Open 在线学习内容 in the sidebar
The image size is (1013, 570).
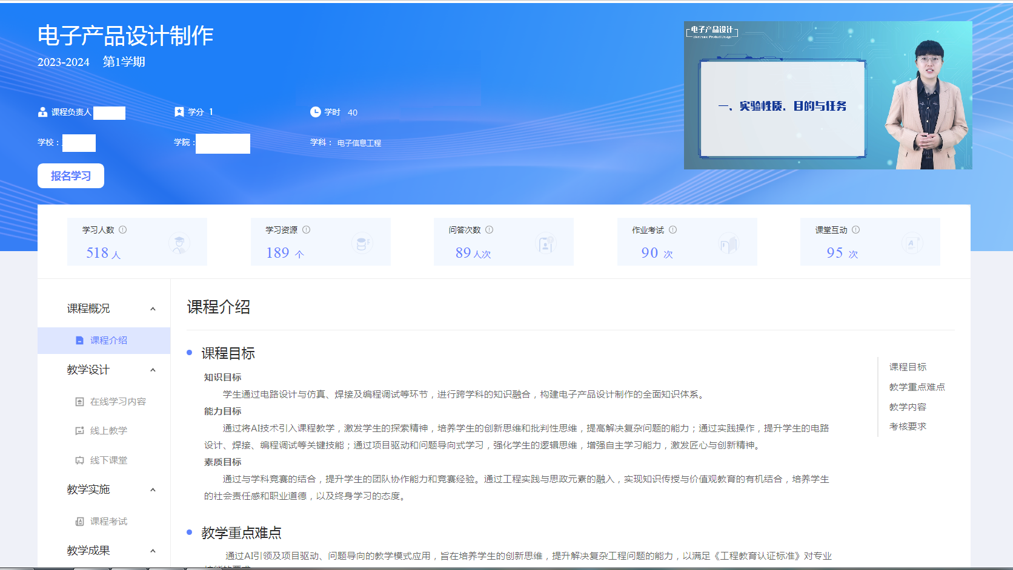tap(118, 402)
